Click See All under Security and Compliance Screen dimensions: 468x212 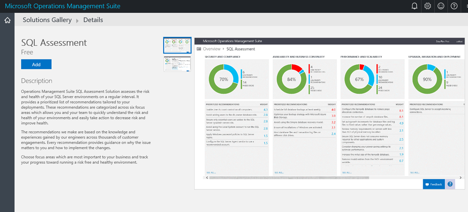pos(210,172)
